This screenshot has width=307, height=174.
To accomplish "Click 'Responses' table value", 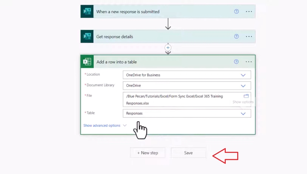I will (x=134, y=113).
